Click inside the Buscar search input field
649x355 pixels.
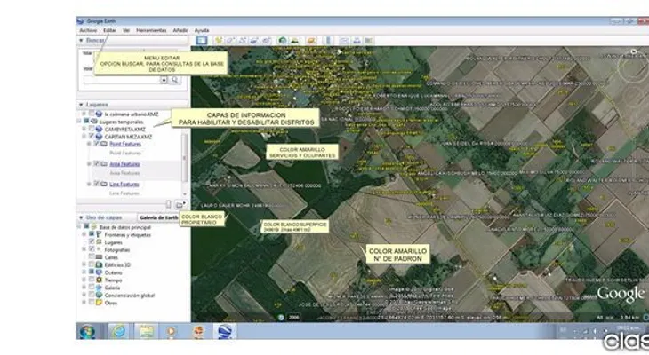pyautogui.click(x=122, y=80)
